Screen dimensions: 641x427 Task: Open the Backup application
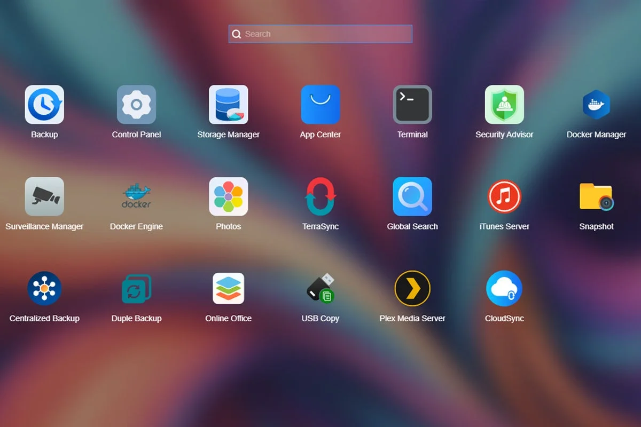[44, 104]
